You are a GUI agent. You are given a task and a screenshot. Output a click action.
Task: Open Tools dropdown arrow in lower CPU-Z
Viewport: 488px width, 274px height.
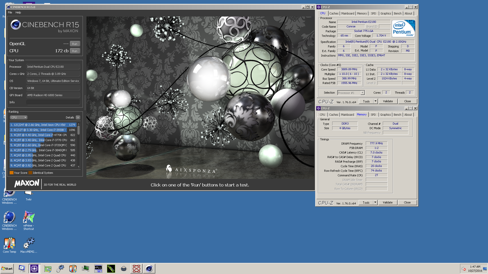point(375,202)
